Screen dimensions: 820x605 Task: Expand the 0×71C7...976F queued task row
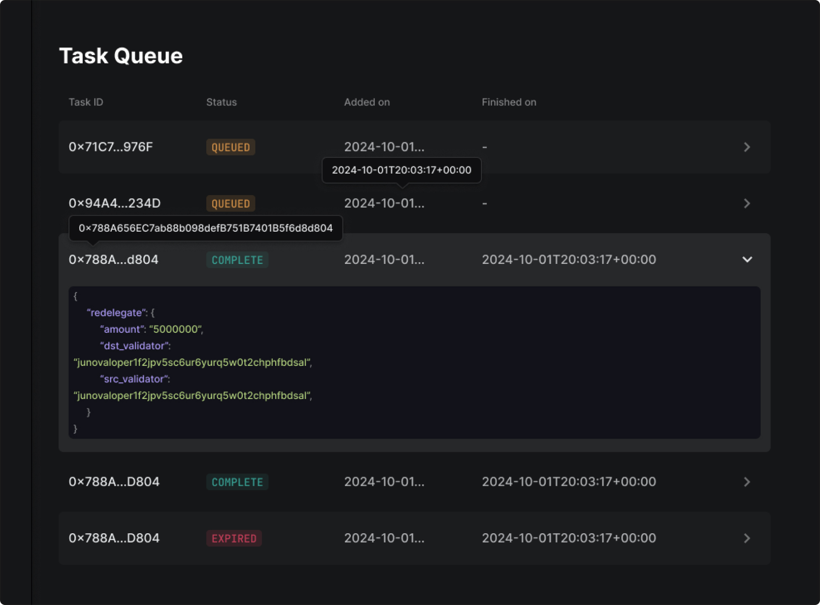pyautogui.click(x=747, y=147)
